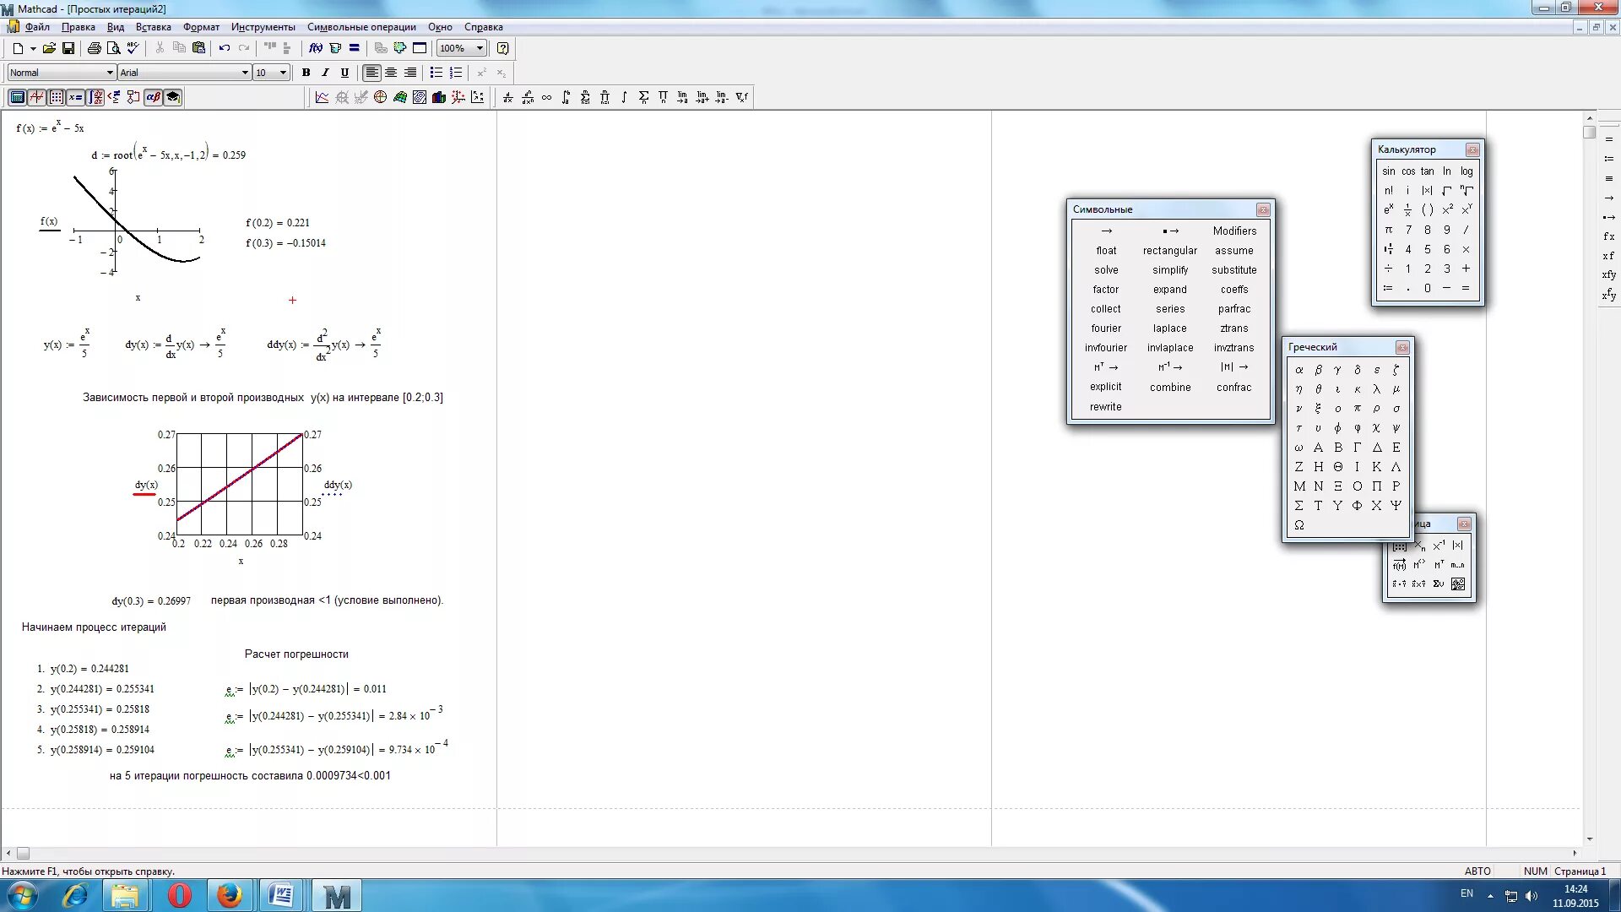Viewport: 1621px width, 912px height.
Task: Expand the Arial font dropdown
Action: coord(245,73)
